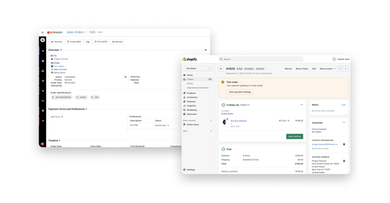Image resolution: width=390 pixels, height=203 pixels.
Task: Expand the More actions dropdown
Action: [327, 69]
